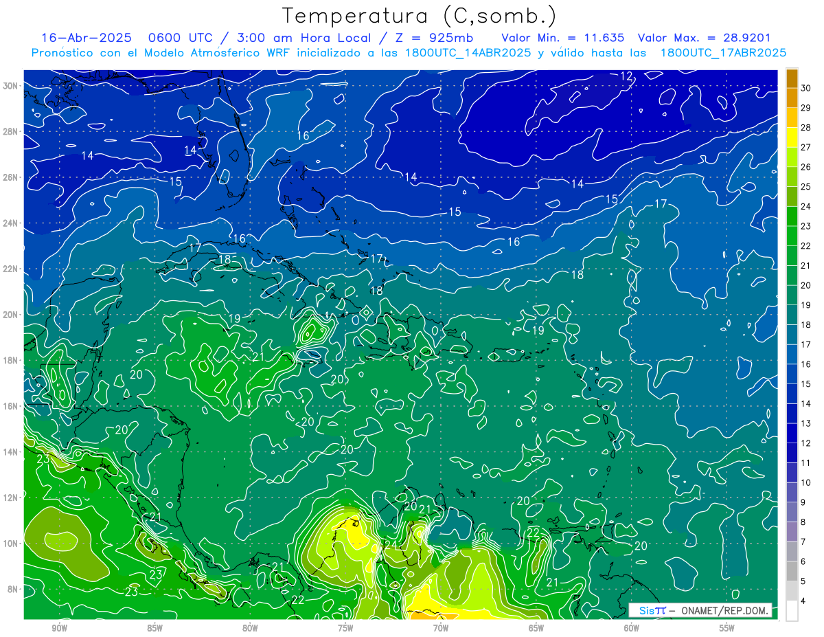The height and width of the screenshot is (637, 824).
Task: Select the date text "16-Abr-2025"
Action: coord(85,38)
